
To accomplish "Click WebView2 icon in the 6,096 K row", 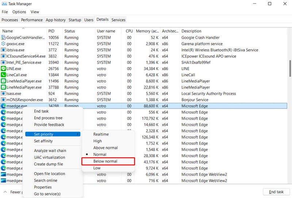I will point(3,174).
